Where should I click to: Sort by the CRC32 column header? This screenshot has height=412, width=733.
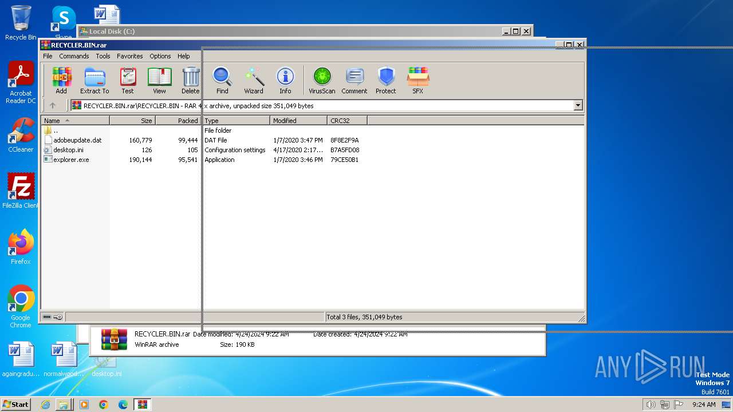click(347, 121)
